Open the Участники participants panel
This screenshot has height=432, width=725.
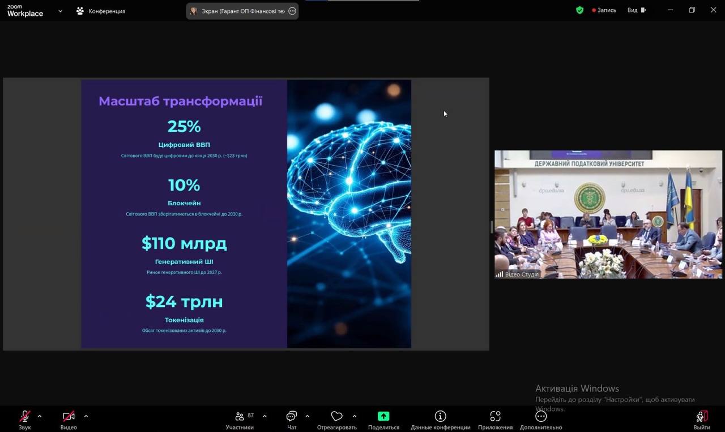(x=240, y=417)
